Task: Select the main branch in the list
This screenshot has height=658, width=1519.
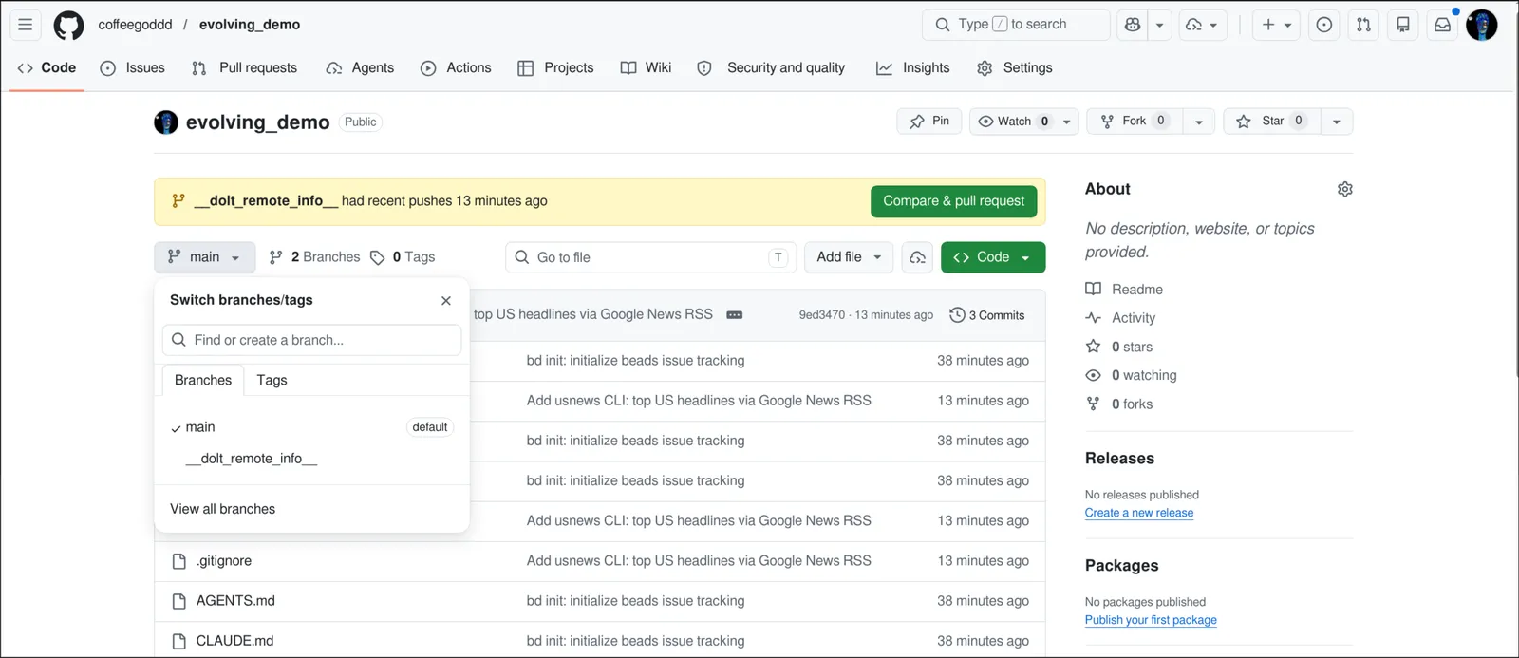Action: [311, 427]
